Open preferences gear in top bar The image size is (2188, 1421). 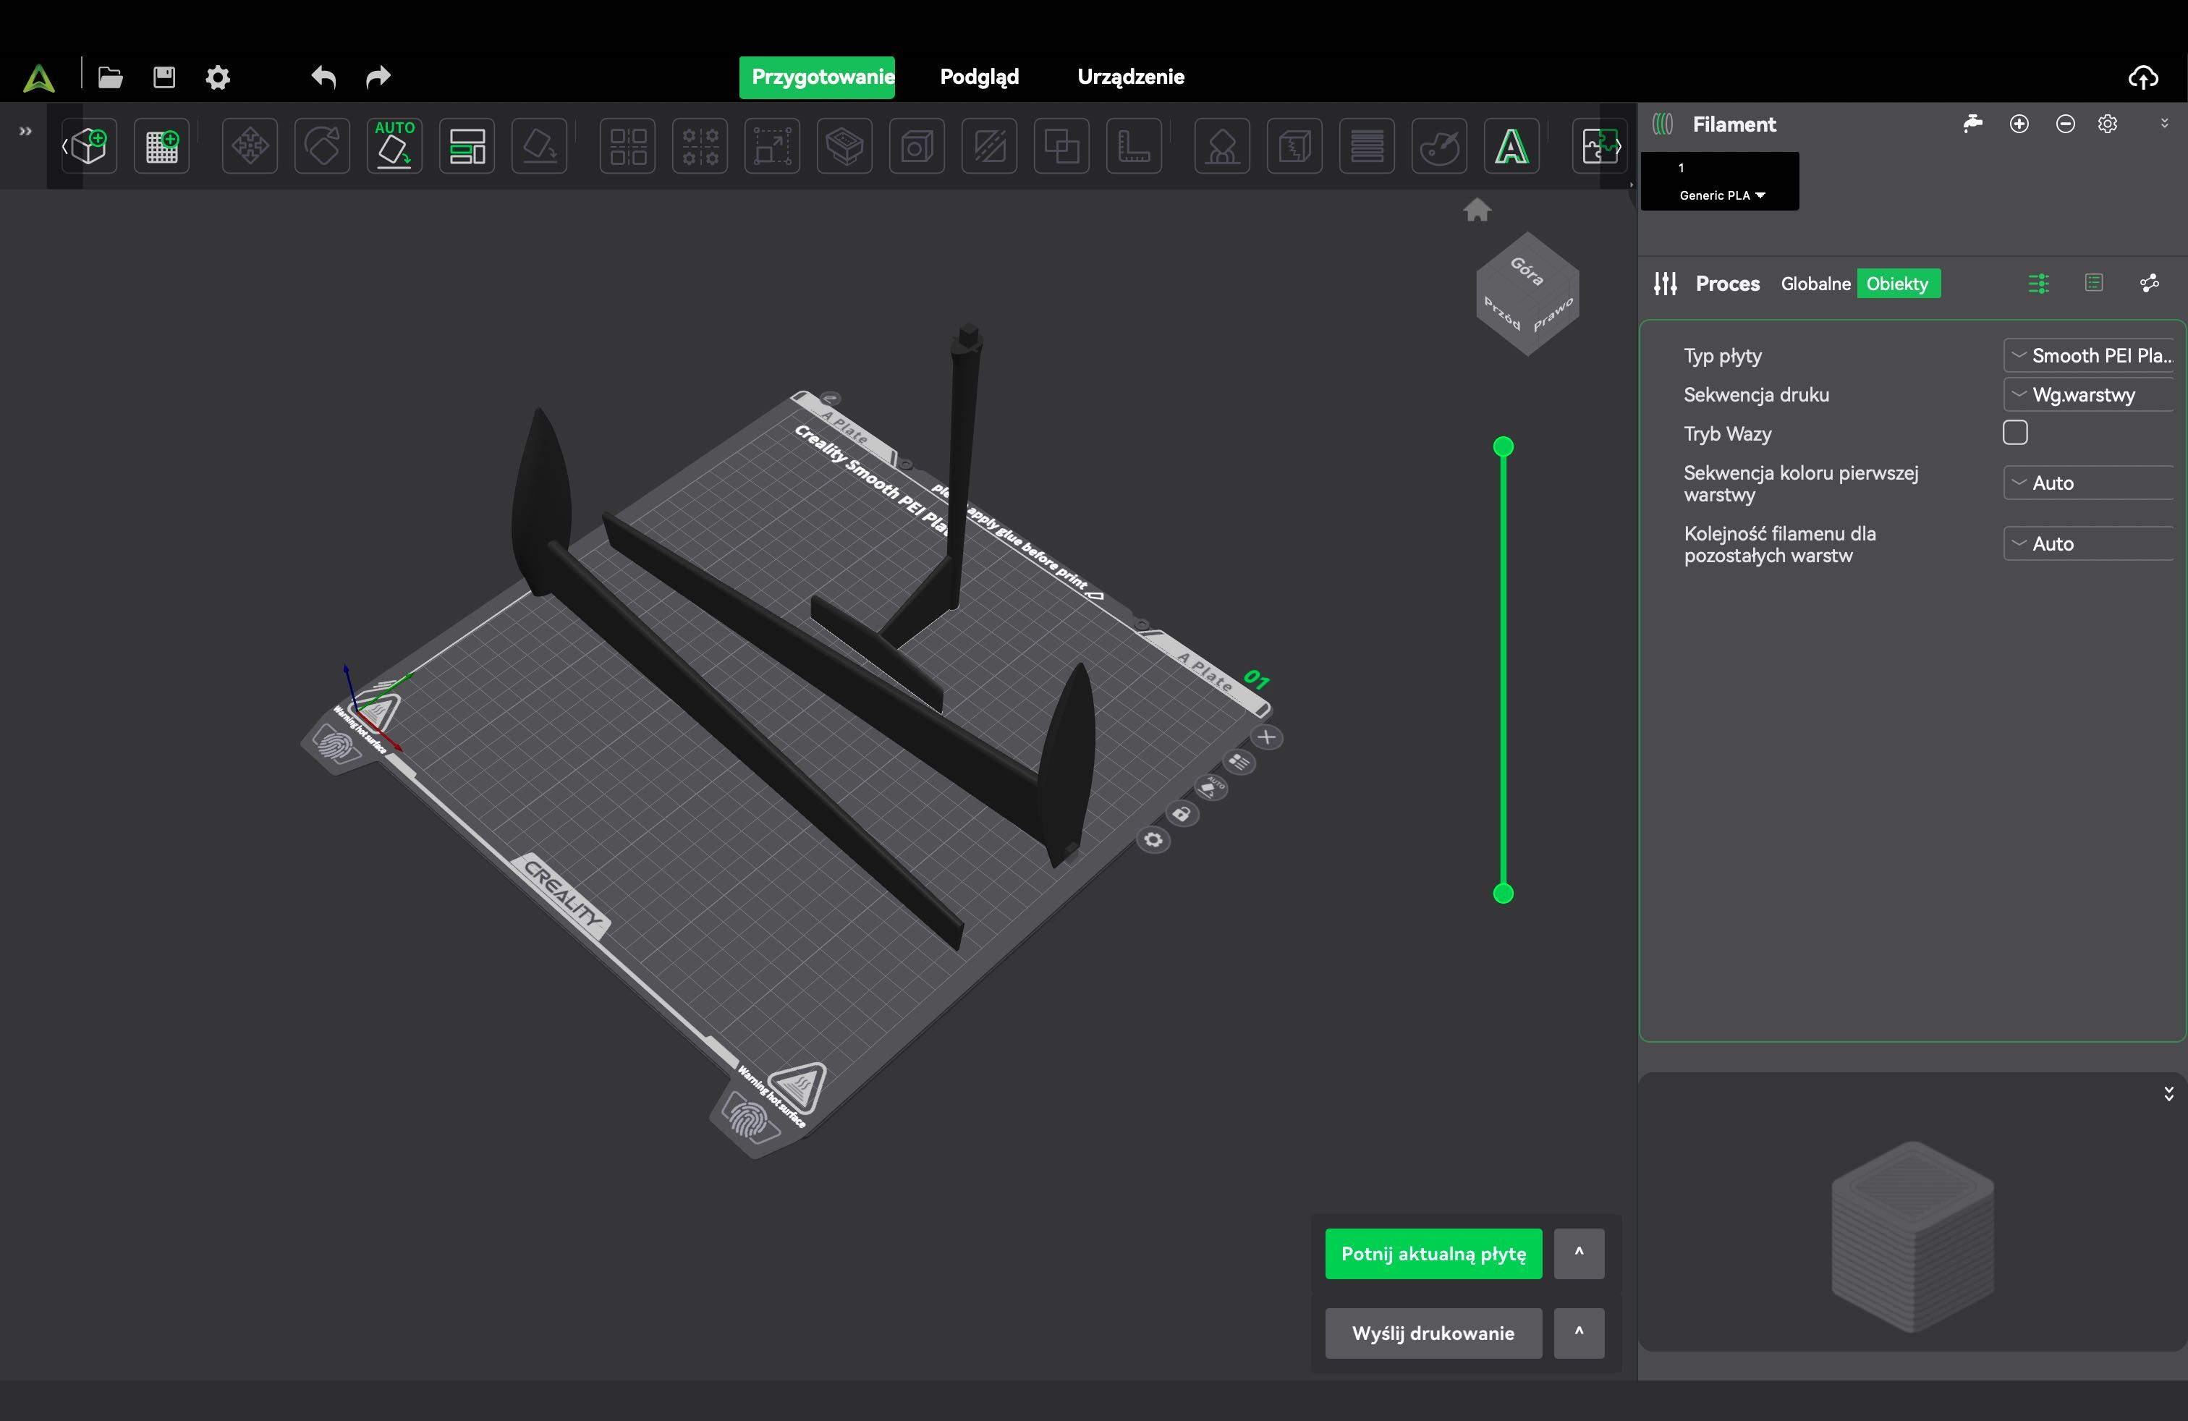pos(218,77)
